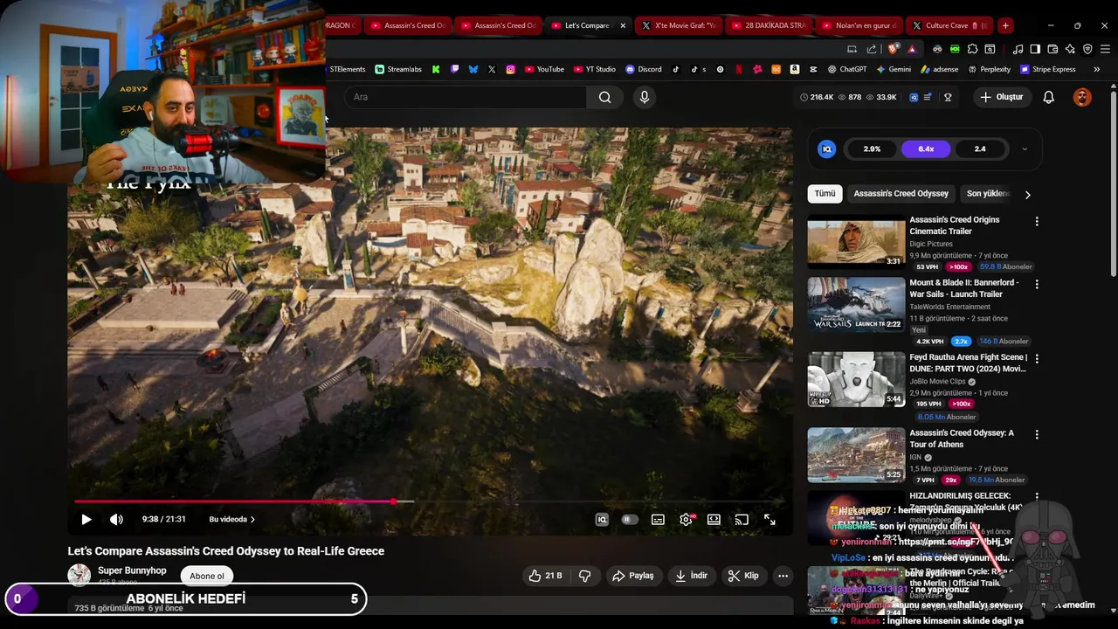Open the player settings gear
1118x629 pixels.
686,519
